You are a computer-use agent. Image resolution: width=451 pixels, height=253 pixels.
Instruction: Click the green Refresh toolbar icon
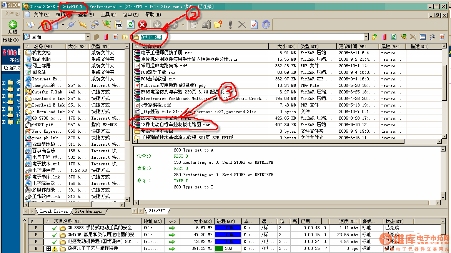130,25
